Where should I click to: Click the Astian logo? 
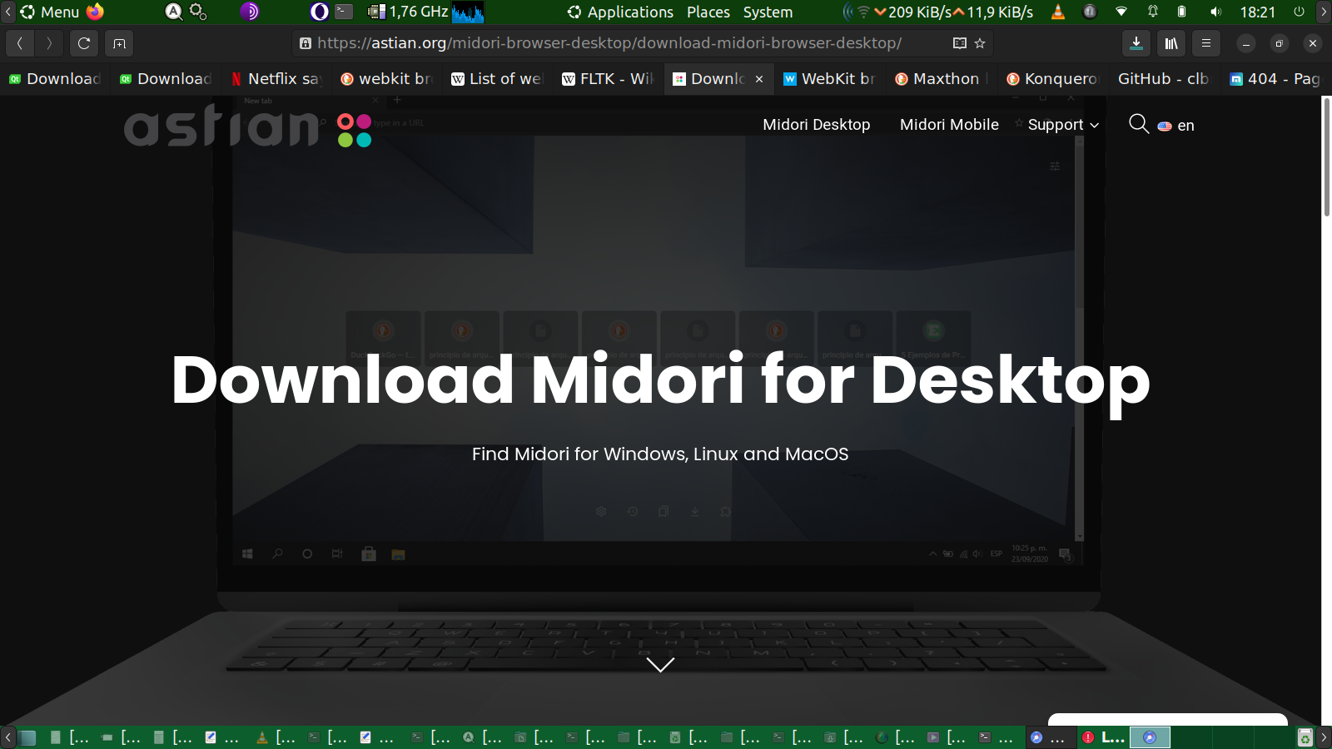tap(247, 126)
